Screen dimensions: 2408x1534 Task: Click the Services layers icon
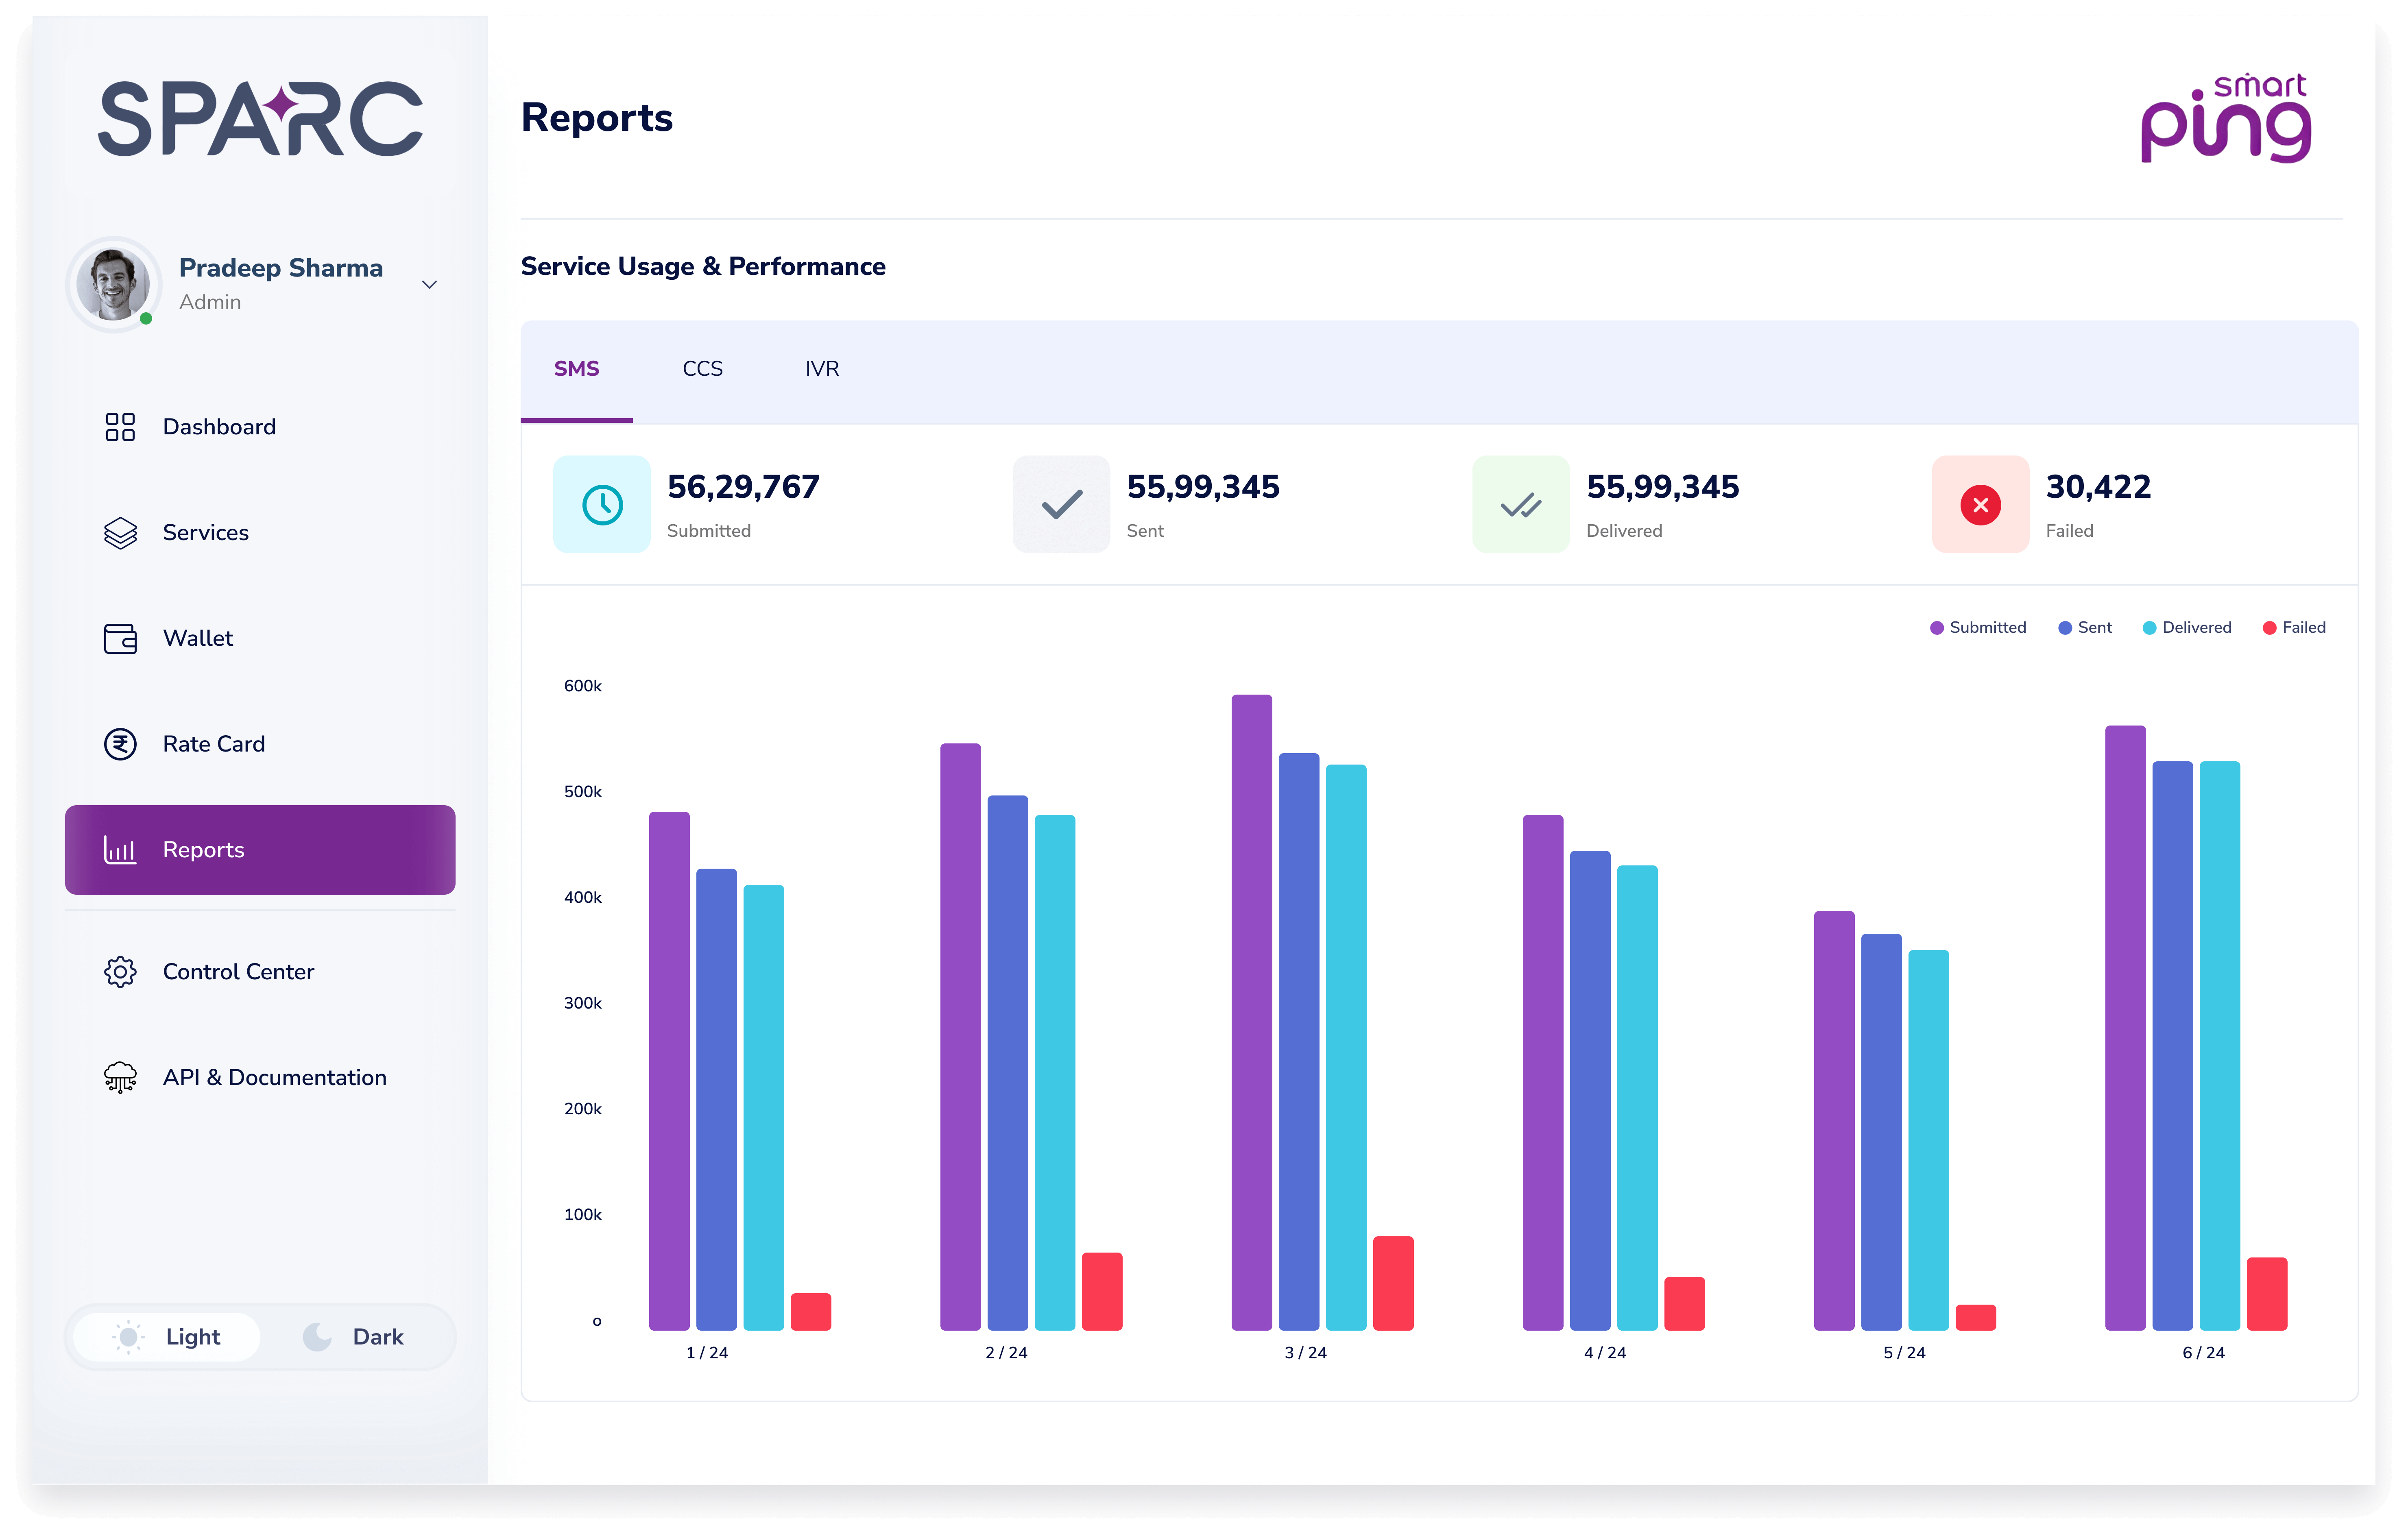pos(120,533)
